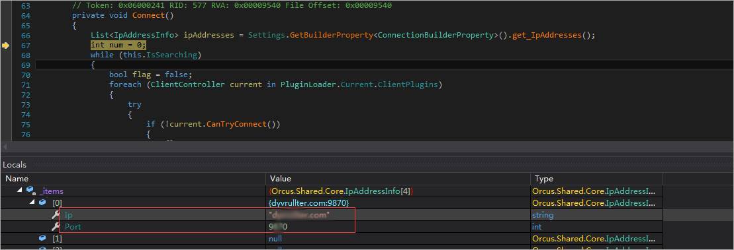734x250 pixels.
Task: Click the wrench icon beside Port
Action: 56,227
